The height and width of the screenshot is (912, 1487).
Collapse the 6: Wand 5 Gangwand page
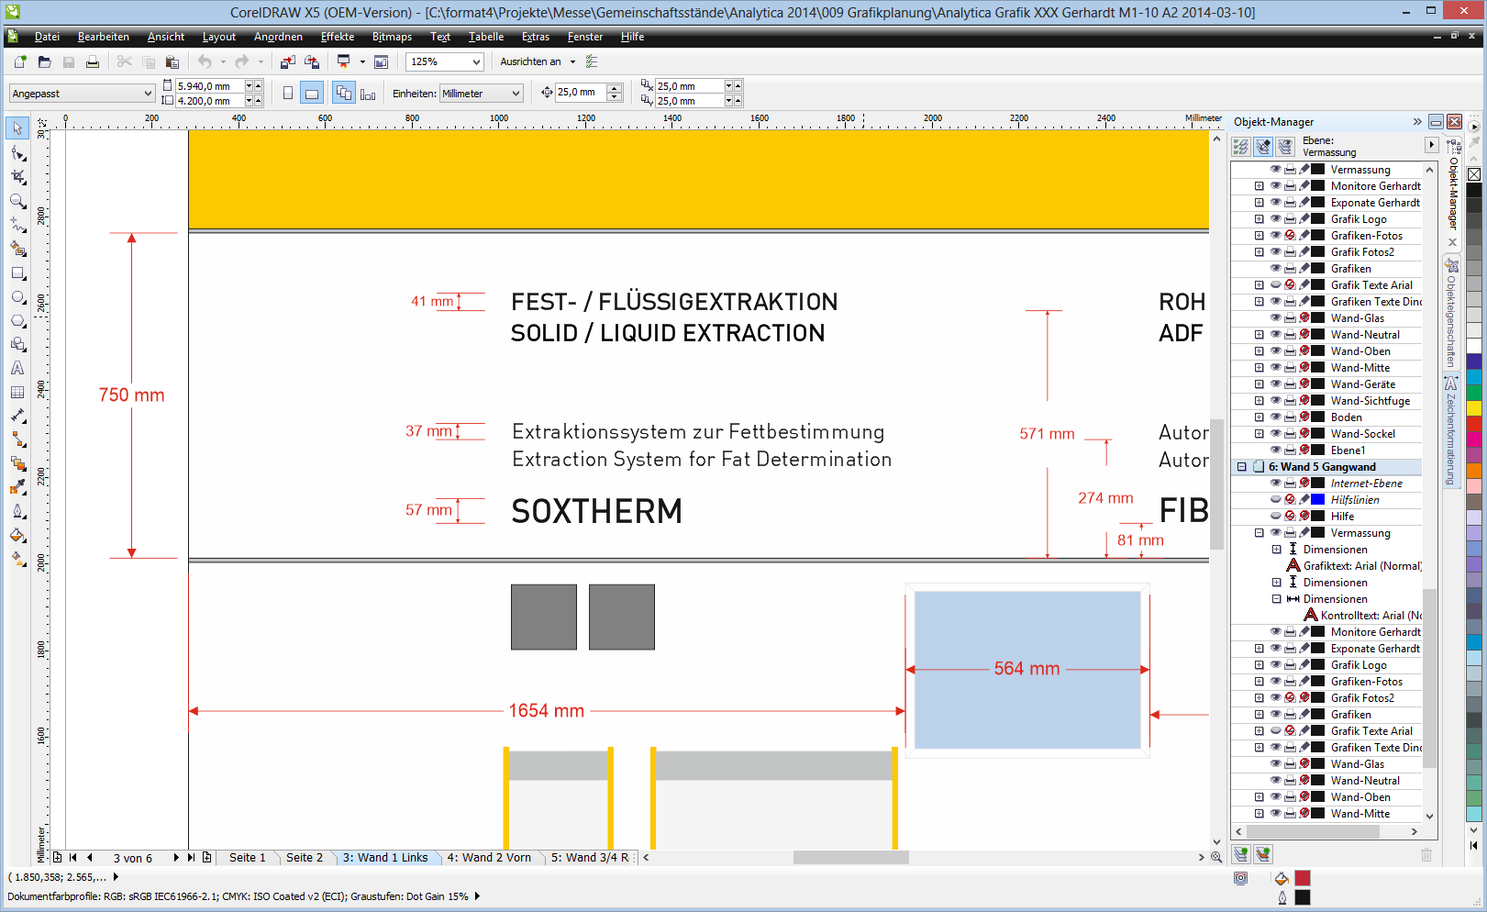pos(1242,467)
